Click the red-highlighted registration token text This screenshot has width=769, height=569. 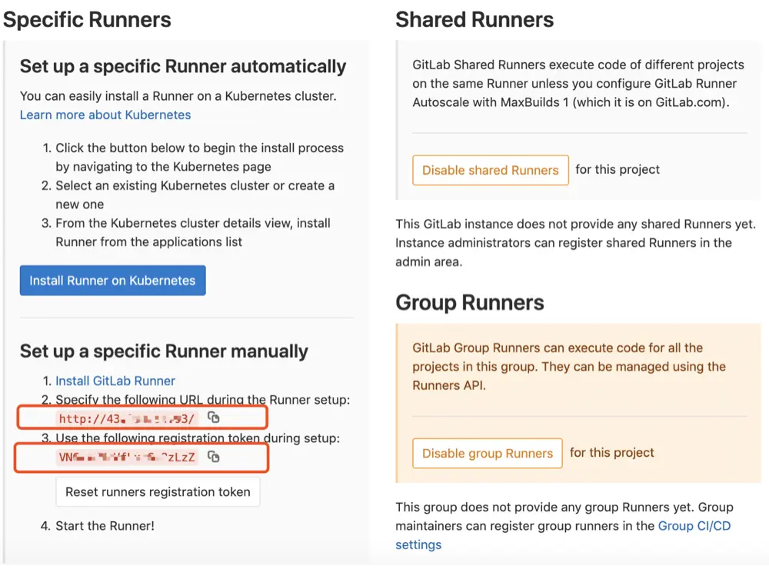coord(127,458)
